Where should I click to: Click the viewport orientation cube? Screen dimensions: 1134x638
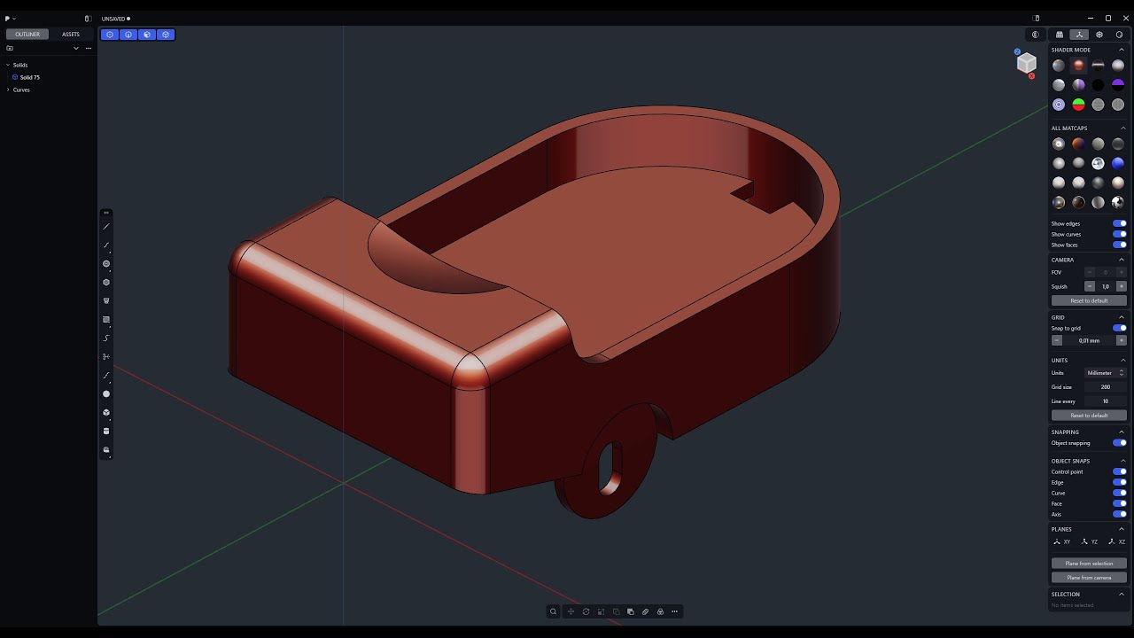pos(1026,63)
